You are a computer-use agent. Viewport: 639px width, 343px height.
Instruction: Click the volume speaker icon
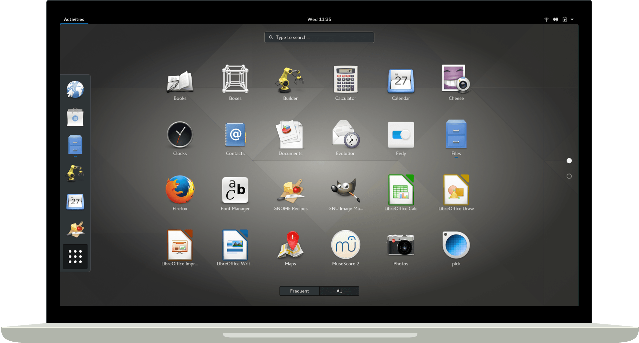pos(555,19)
